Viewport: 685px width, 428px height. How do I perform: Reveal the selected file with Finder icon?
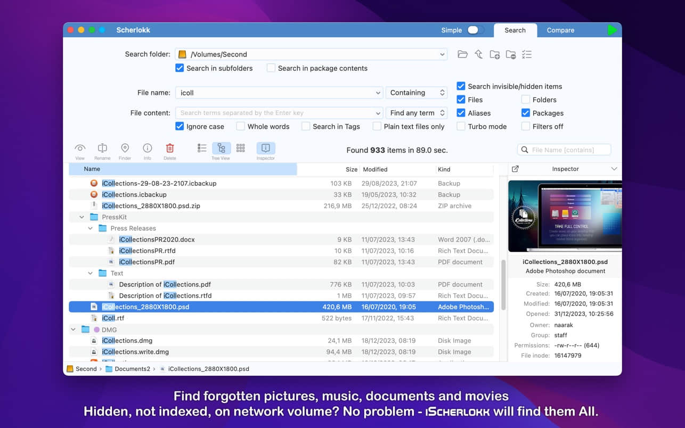[x=125, y=149]
